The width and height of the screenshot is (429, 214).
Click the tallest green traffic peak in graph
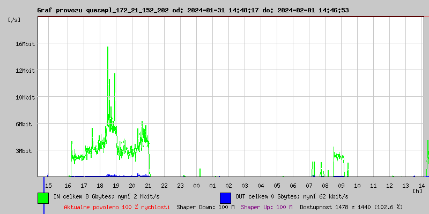click(x=108, y=48)
